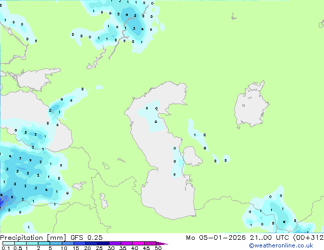Click legend scale label '50'
The width and height of the screenshot is (324, 250).
158,248
